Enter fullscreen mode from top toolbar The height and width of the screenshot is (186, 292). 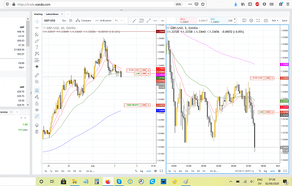coord(258,21)
